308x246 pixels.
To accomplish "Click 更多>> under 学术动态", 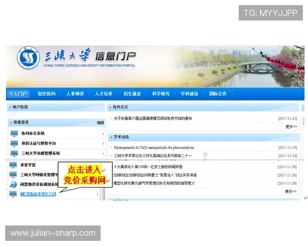I will click(x=291, y=192).
